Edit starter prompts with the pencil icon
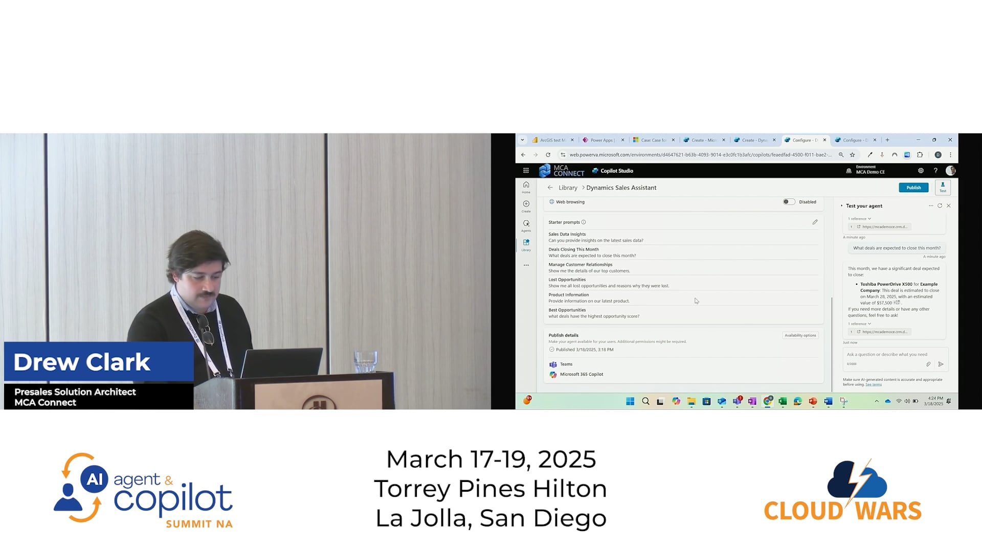 815,222
